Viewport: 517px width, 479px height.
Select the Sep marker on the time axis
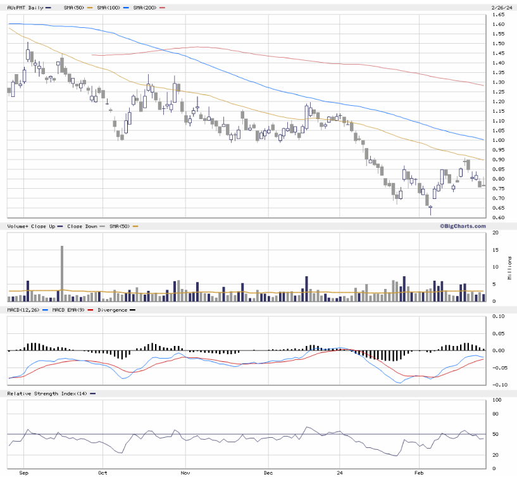point(24,473)
